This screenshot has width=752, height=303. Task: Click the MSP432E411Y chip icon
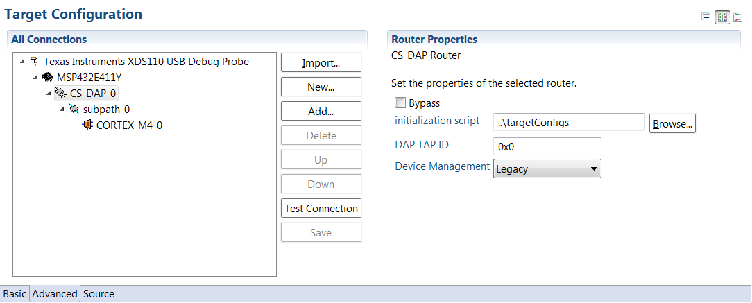pos(48,78)
